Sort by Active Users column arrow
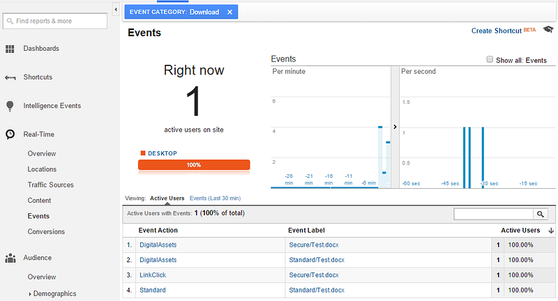 551,231
